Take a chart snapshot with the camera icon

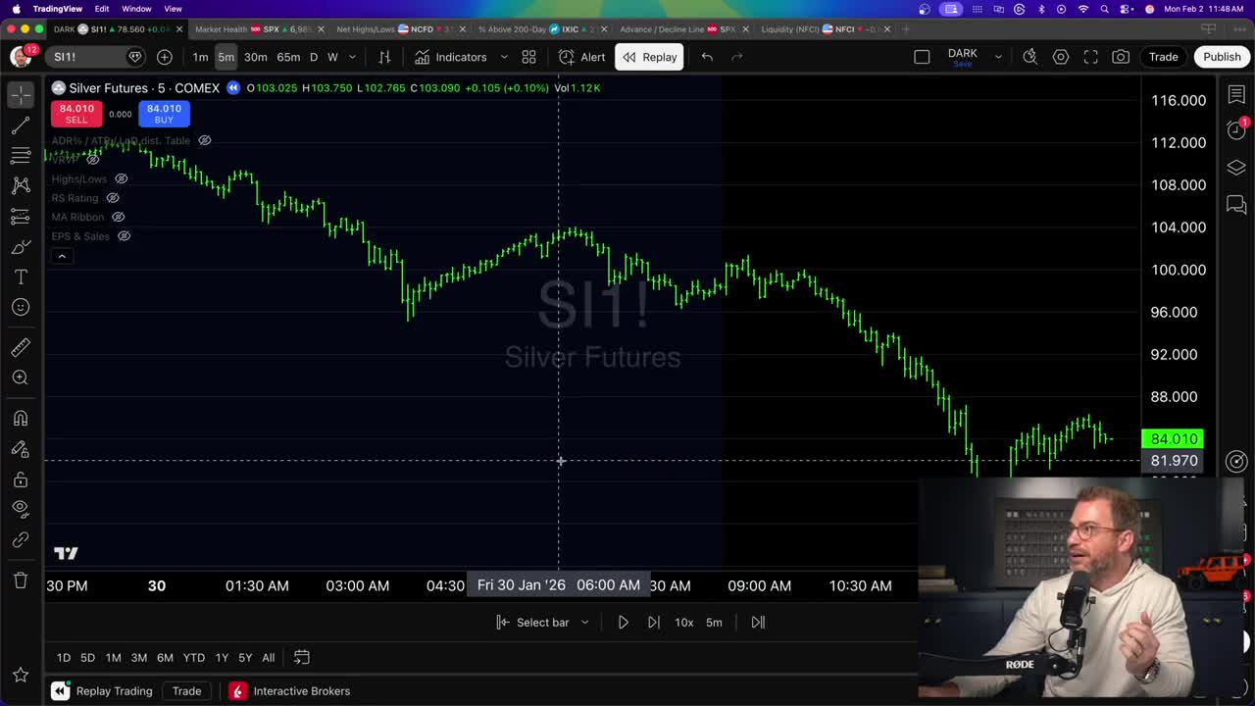point(1121,56)
